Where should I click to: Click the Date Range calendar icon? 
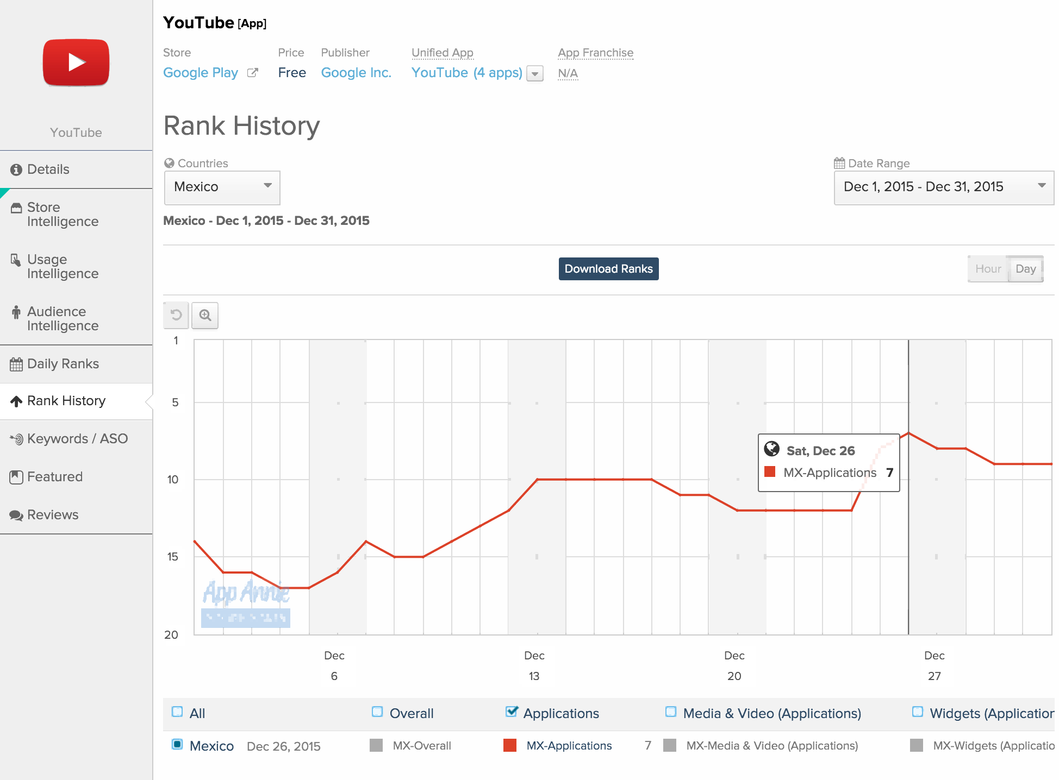[839, 163]
